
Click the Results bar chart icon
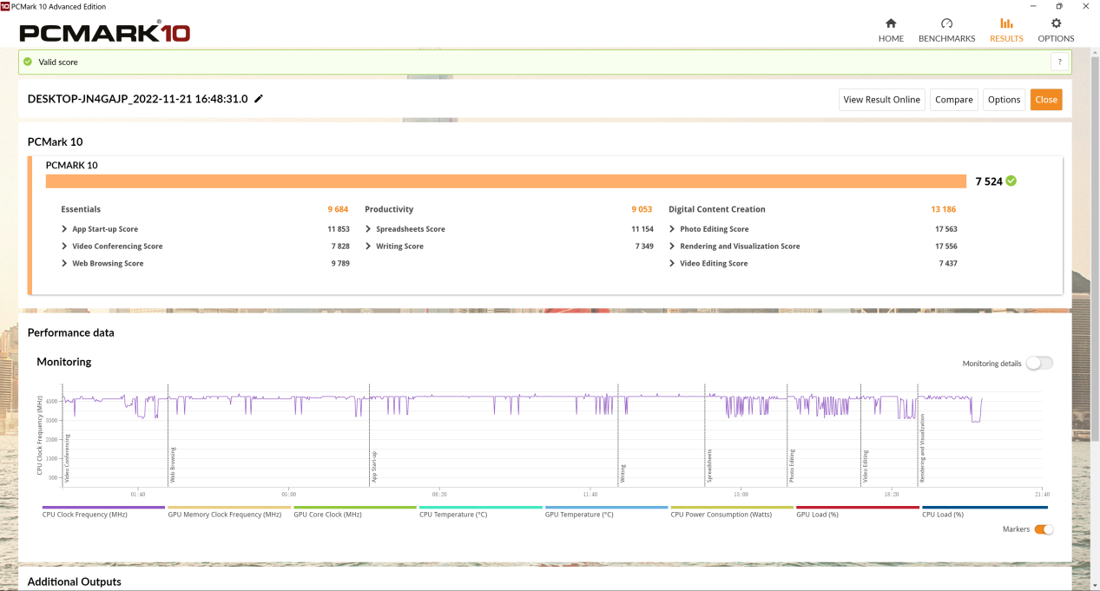tap(1006, 23)
